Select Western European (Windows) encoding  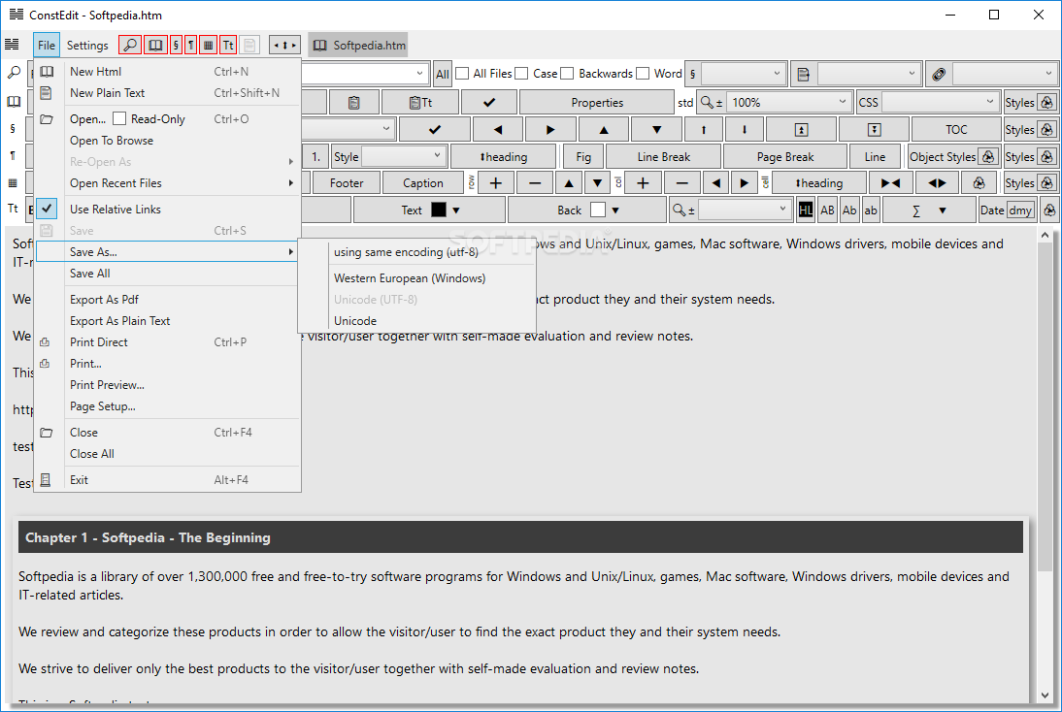tap(417, 278)
